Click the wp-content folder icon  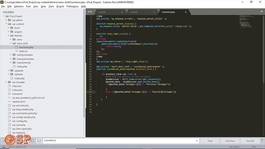[10, 24]
